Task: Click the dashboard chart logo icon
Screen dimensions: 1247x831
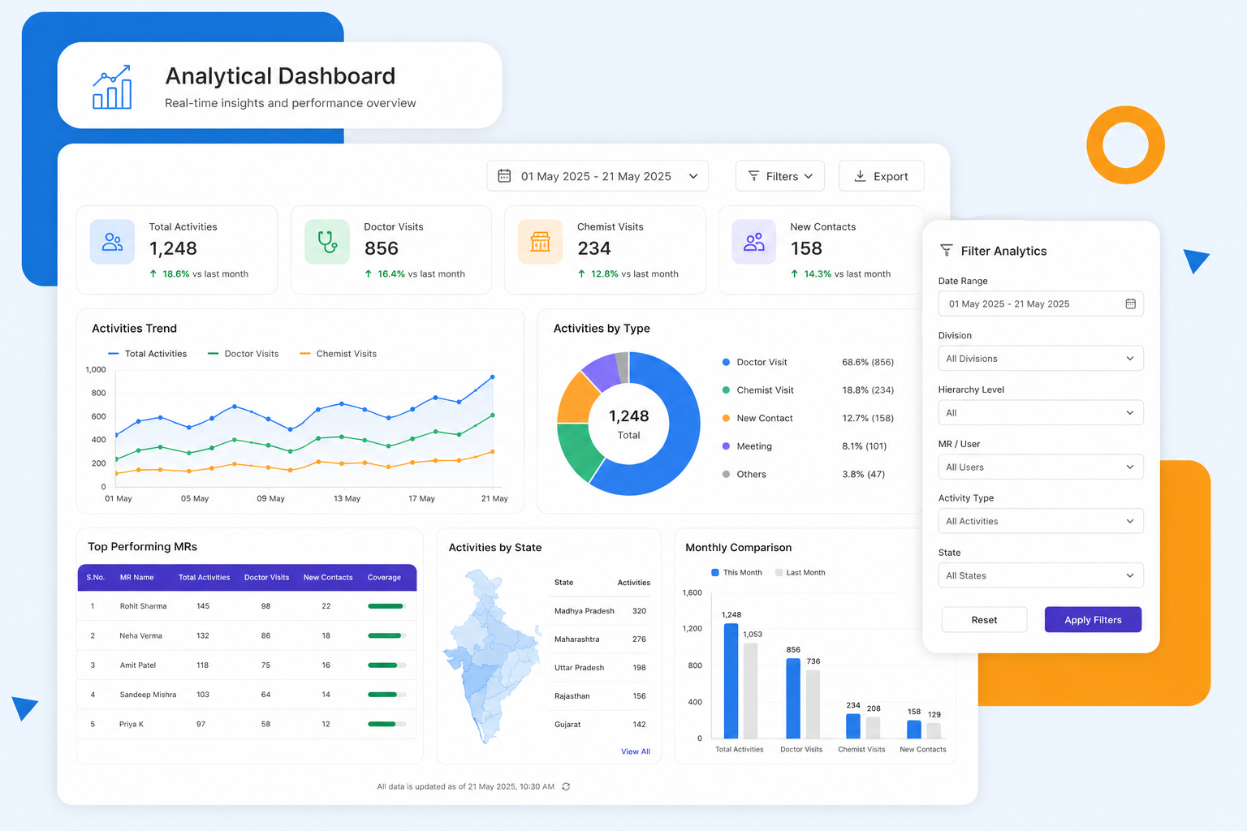Action: pos(112,87)
